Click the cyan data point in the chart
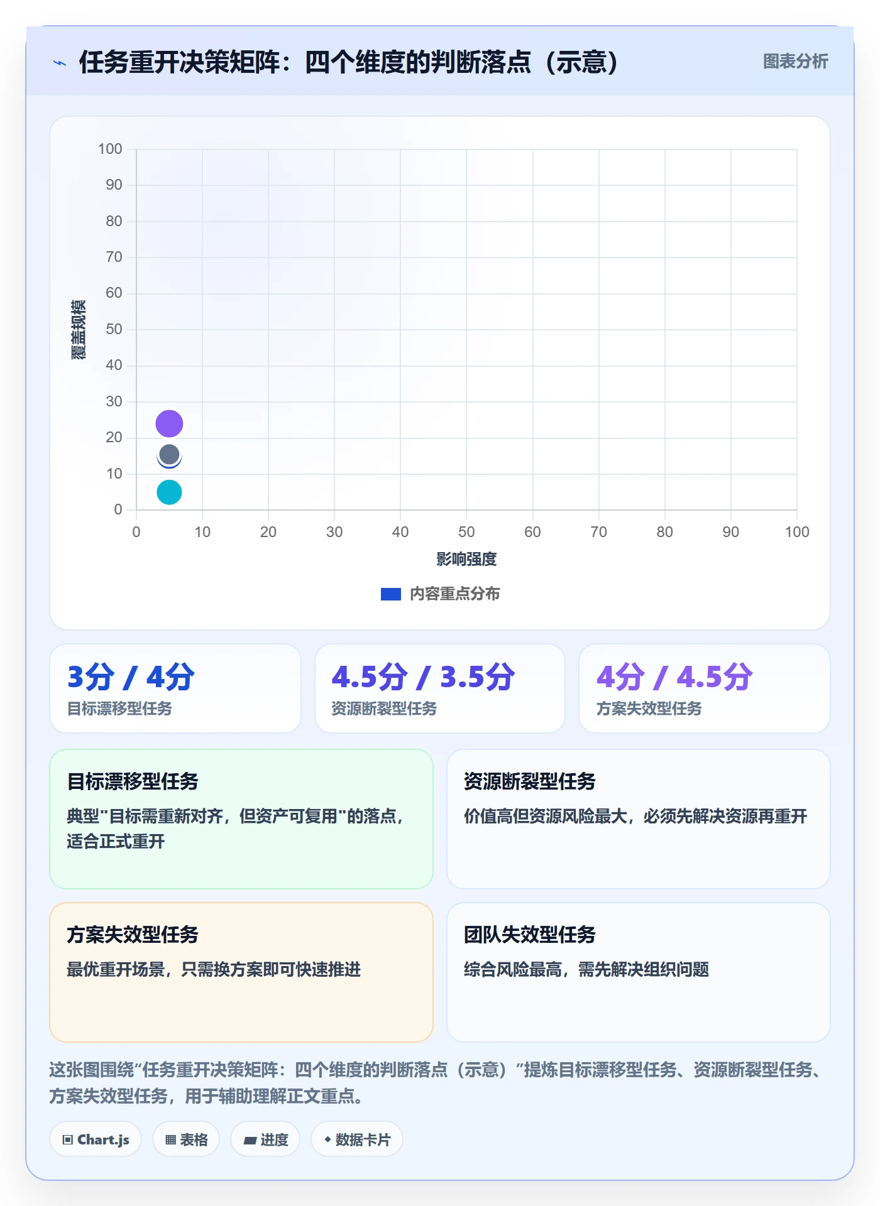 pos(169,492)
